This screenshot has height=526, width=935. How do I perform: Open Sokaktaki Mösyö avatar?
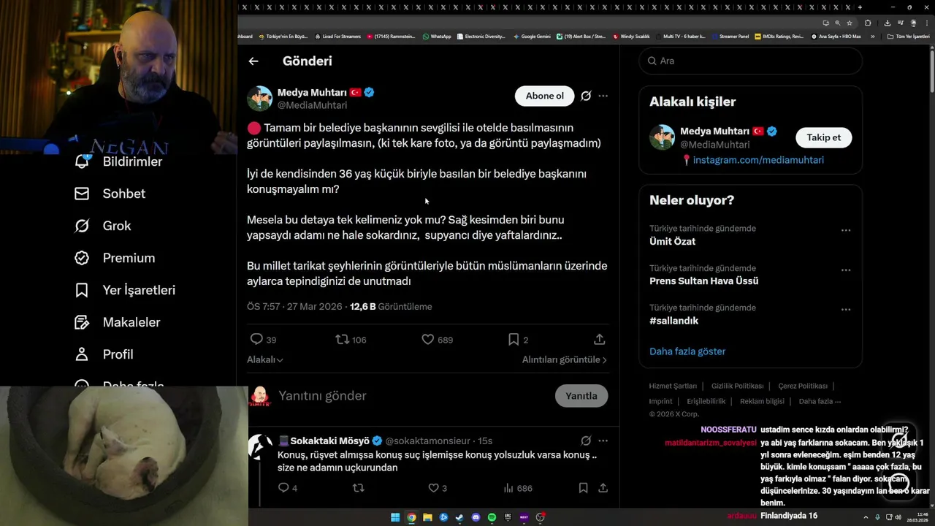(260, 446)
